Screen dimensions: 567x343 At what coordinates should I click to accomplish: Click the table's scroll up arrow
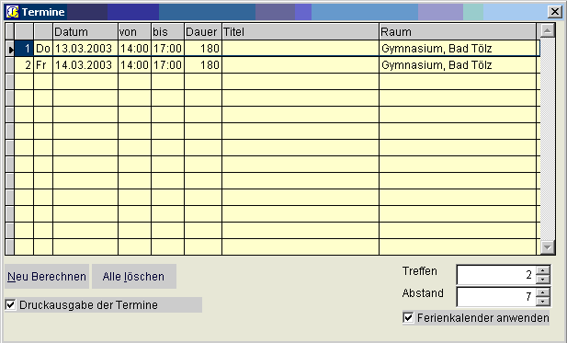click(x=547, y=30)
